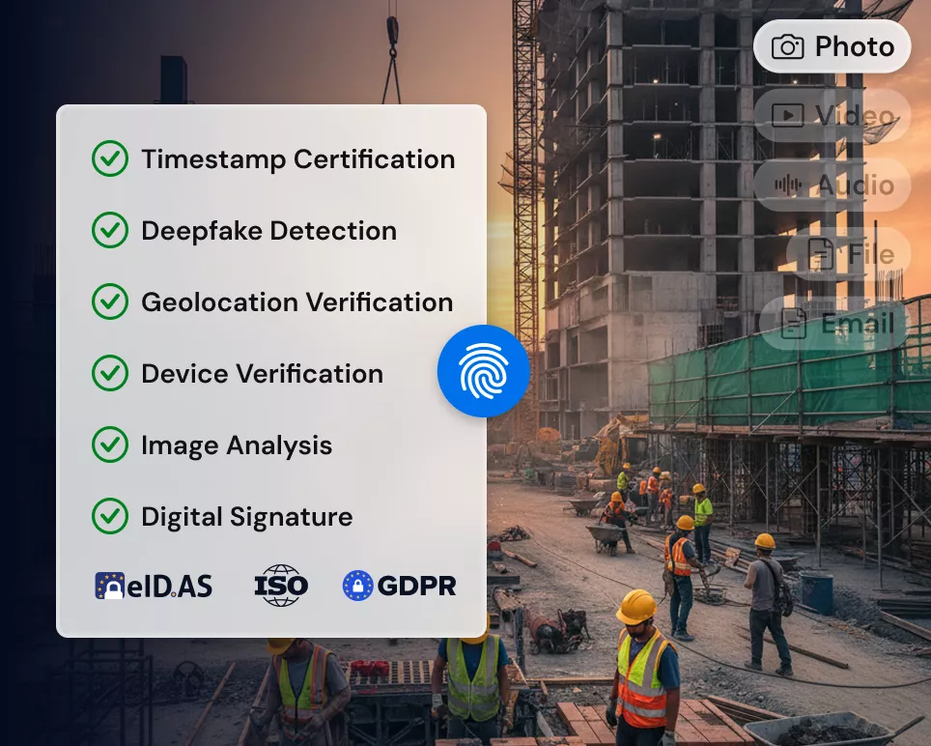Toggle the Digital Signature checkmark

(110, 517)
